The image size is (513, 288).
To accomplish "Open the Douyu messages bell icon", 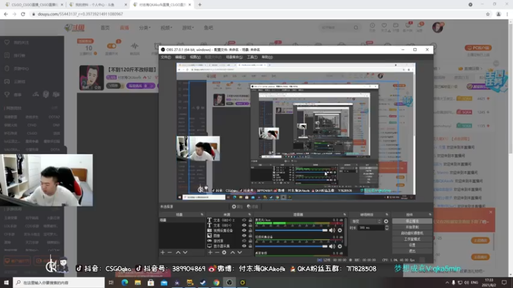I will (419, 26).
